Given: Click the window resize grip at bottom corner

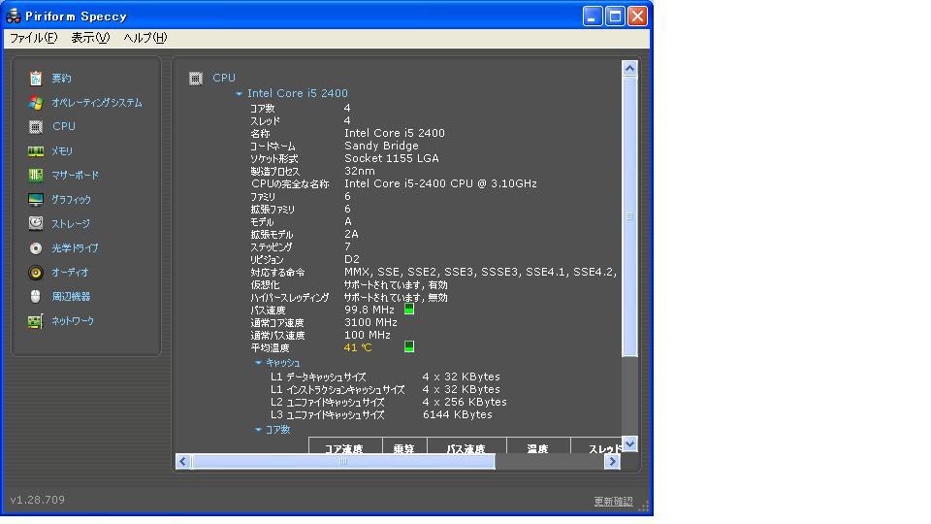Looking at the screenshot, I should pyautogui.click(x=644, y=507).
